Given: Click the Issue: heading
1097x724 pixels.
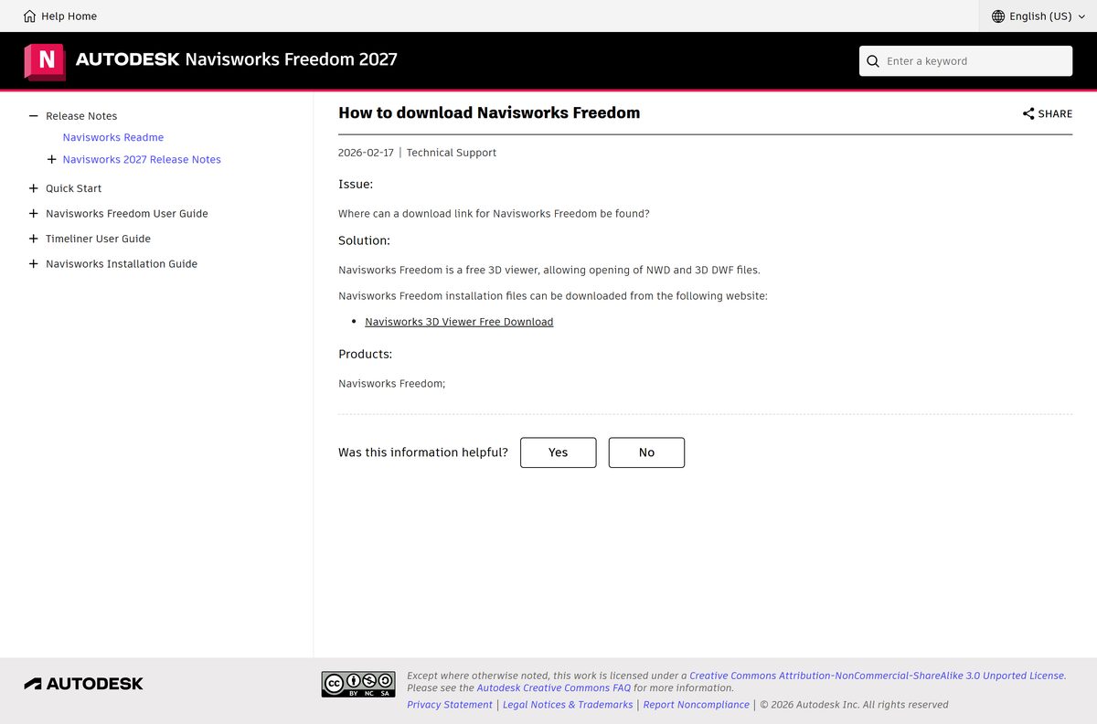Looking at the screenshot, I should tap(356, 185).
